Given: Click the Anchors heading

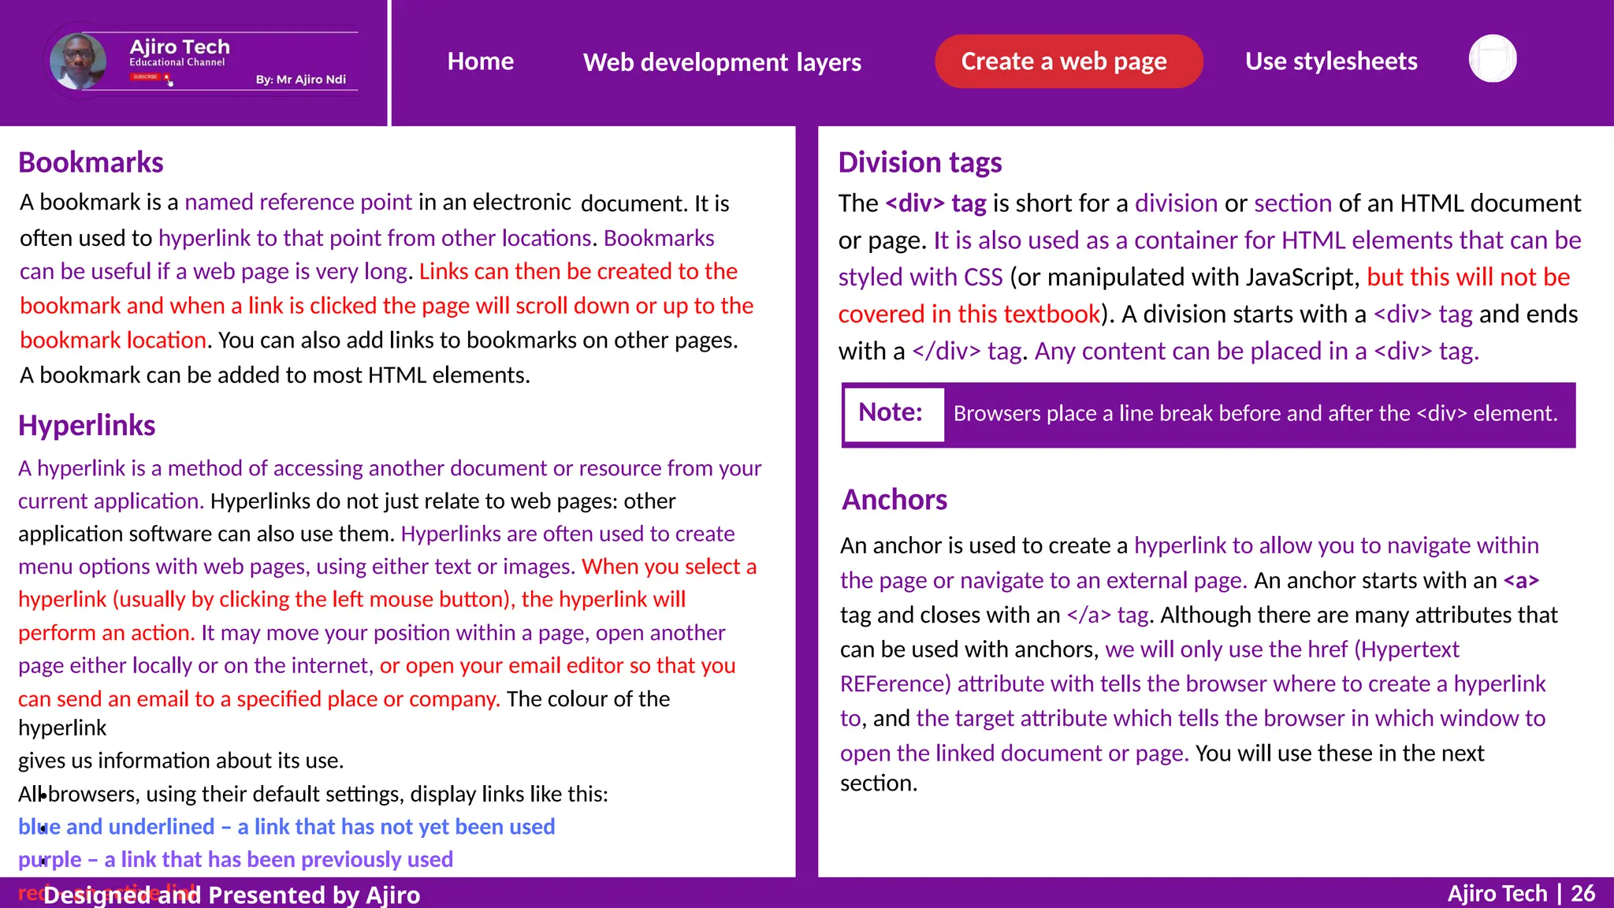Looking at the screenshot, I should coord(894,500).
